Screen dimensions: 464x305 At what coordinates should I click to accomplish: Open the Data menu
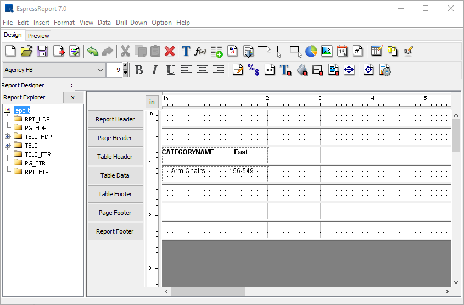coord(104,23)
